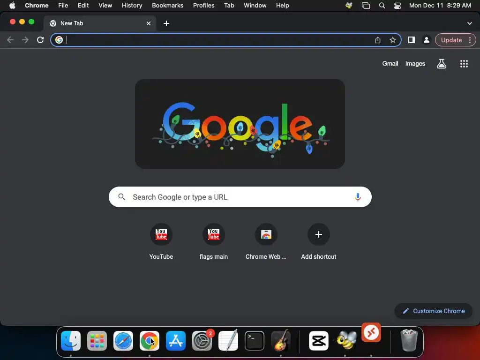480x360 pixels.
Task: Open Trash from the Dock
Action: coord(409,340)
